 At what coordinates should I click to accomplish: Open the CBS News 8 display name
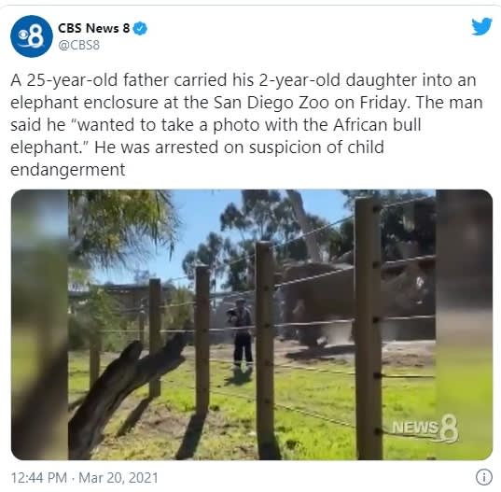tap(93, 28)
